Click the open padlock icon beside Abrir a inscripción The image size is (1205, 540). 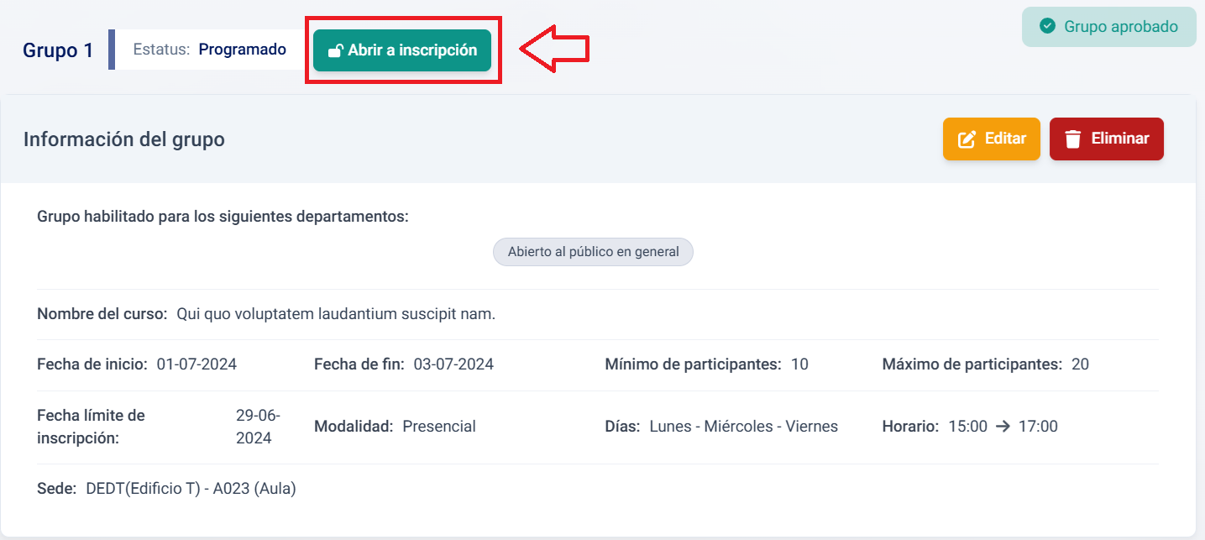(x=335, y=50)
